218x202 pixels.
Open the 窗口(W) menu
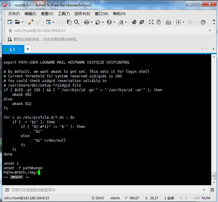click(x=101, y=14)
